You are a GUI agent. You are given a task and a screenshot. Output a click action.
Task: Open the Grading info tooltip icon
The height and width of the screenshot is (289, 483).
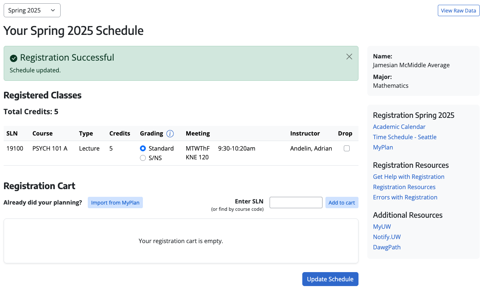(x=170, y=133)
